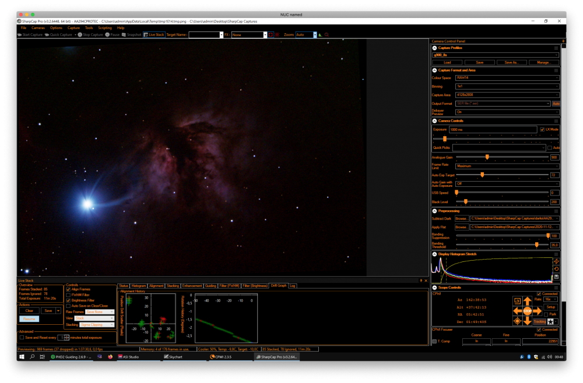Open the Stacking Sigma Clipping dropdown
The height and width of the screenshot is (383, 583).
tap(97, 325)
